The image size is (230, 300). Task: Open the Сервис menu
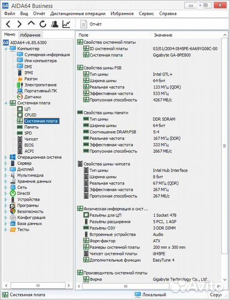(x=146, y=13)
